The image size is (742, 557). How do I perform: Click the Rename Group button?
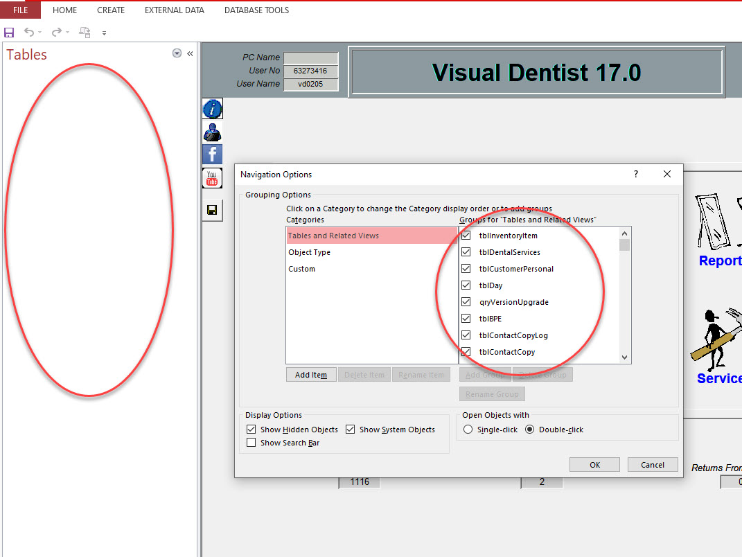(492, 394)
